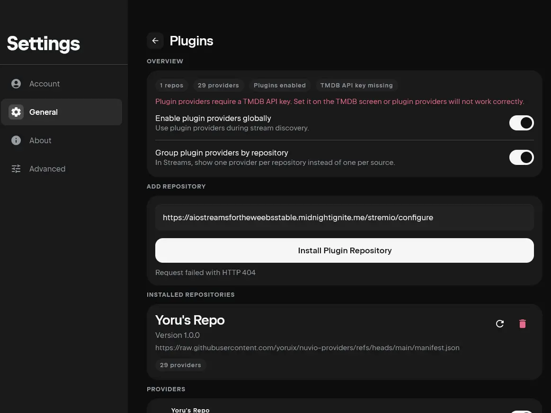Delete Yoru's Repo with trash icon

(x=523, y=324)
